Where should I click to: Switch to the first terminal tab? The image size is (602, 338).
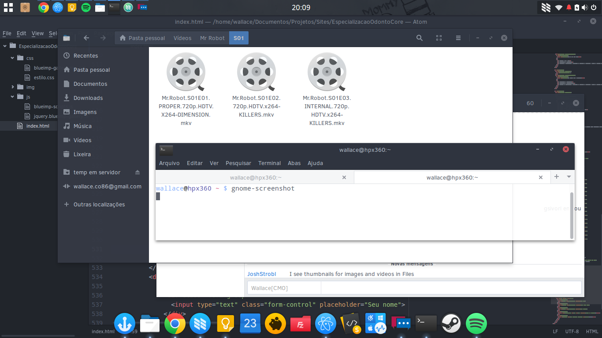[x=255, y=177]
